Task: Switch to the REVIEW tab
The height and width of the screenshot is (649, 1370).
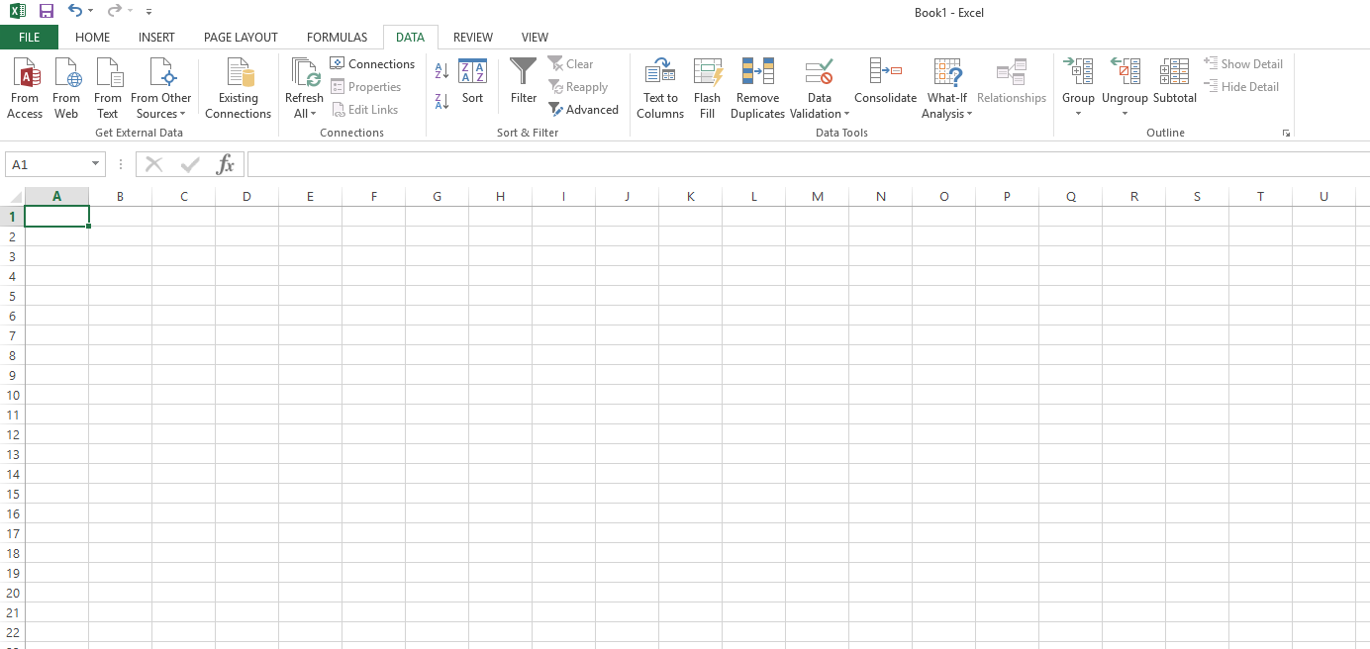Action: (473, 37)
